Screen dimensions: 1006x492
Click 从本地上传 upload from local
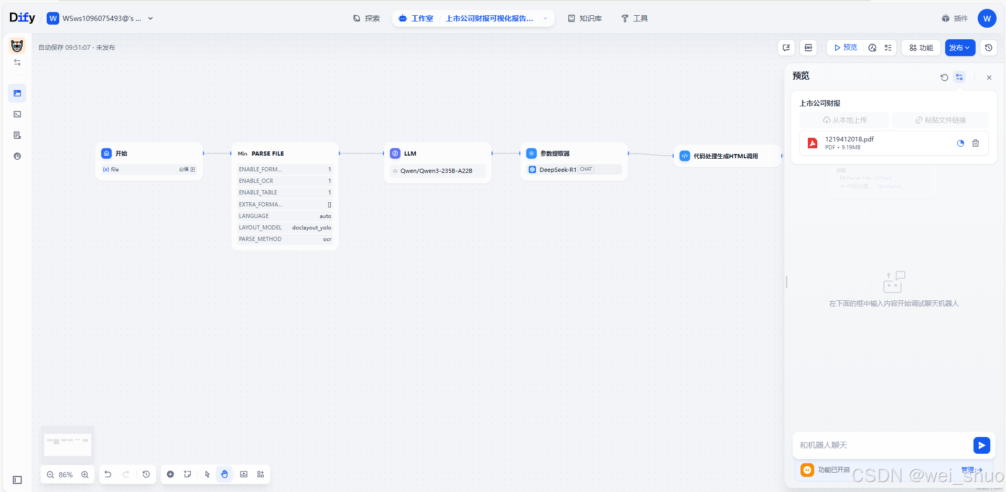pos(845,120)
